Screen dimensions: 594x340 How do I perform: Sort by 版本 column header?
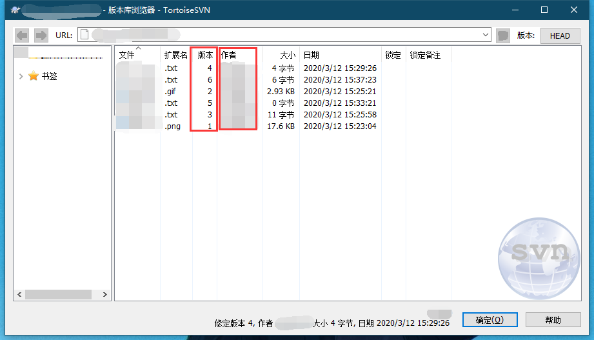pyautogui.click(x=205, y=55)
